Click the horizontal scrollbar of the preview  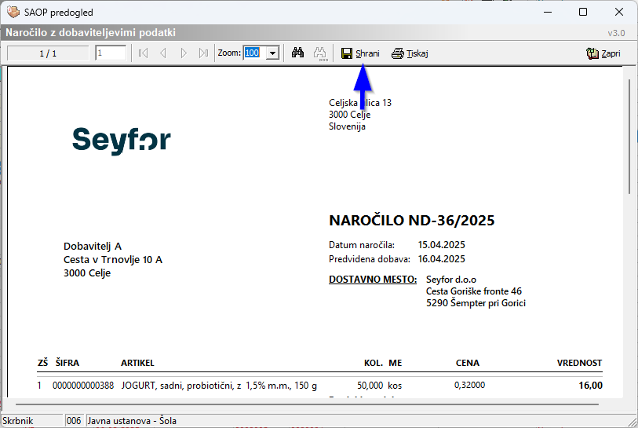[x=307, y=404]
